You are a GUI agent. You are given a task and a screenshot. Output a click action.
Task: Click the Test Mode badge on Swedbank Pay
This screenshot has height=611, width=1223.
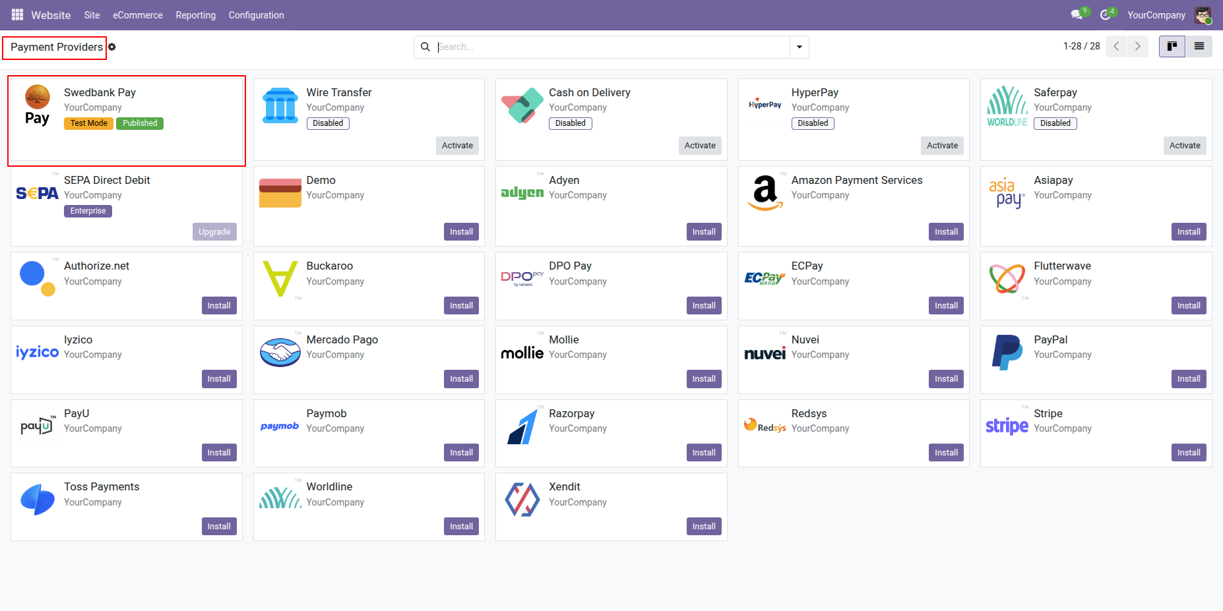89,123
